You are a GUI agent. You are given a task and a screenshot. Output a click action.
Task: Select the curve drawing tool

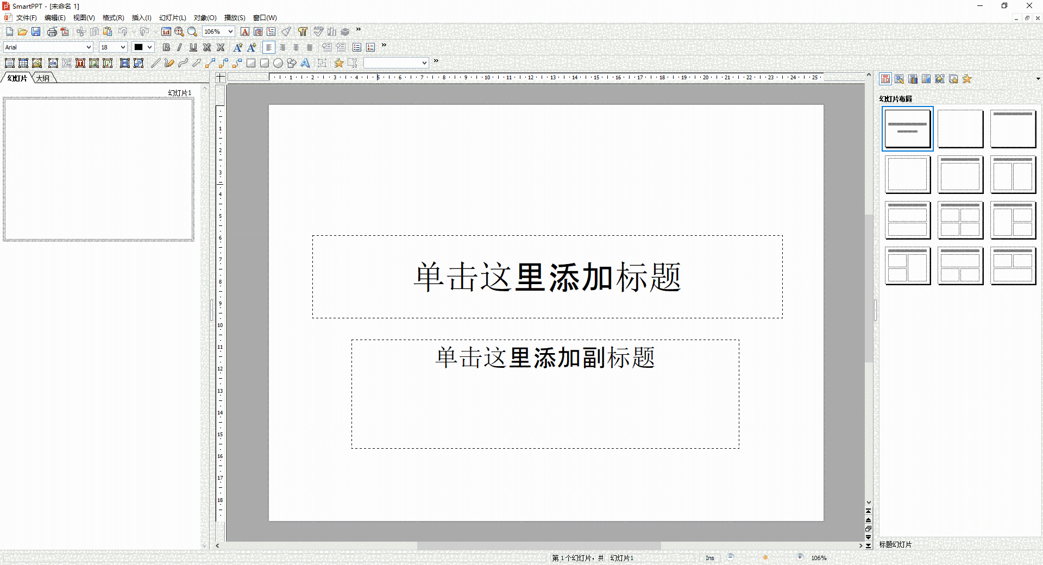(183, 63)
